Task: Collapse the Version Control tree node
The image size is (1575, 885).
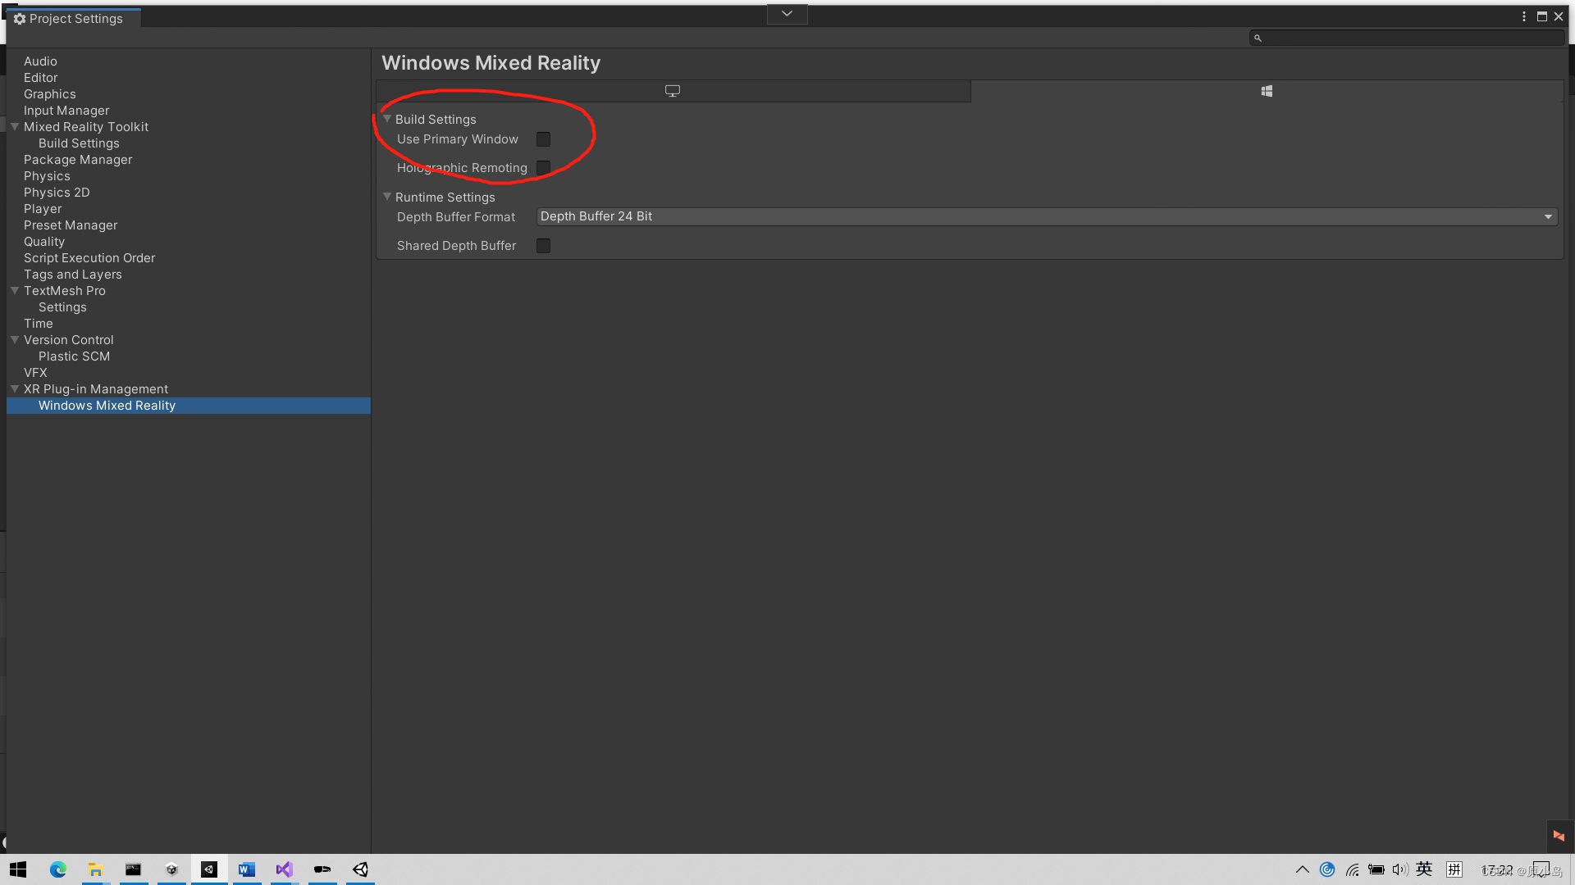Action: [15, 340]
